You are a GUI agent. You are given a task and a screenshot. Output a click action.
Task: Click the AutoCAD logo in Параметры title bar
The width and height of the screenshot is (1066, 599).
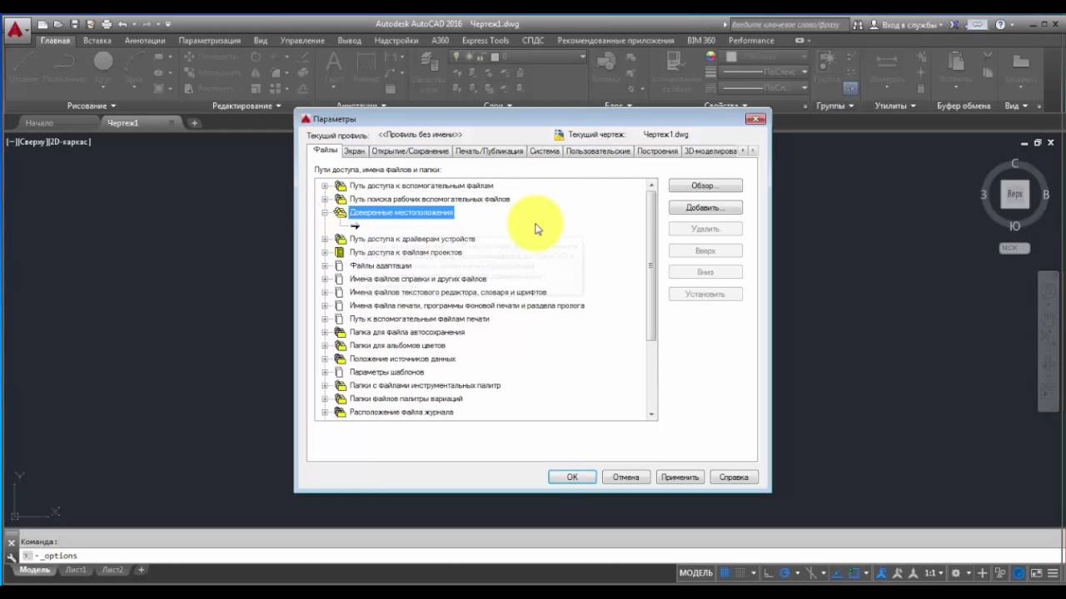tap(306, 119)
